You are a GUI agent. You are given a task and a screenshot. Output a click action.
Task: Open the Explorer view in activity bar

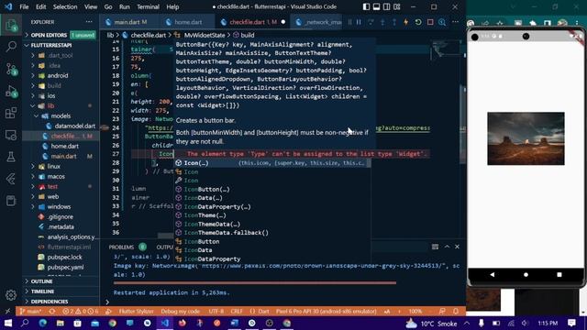coord(11,26)
